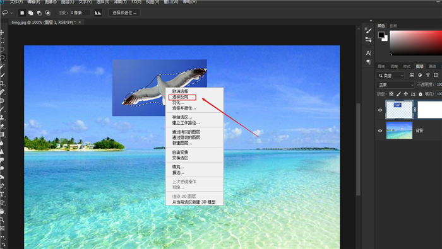442x249 pixels.
Task: Click the 羽化 feather value field
Action: [x=80, y=13]
